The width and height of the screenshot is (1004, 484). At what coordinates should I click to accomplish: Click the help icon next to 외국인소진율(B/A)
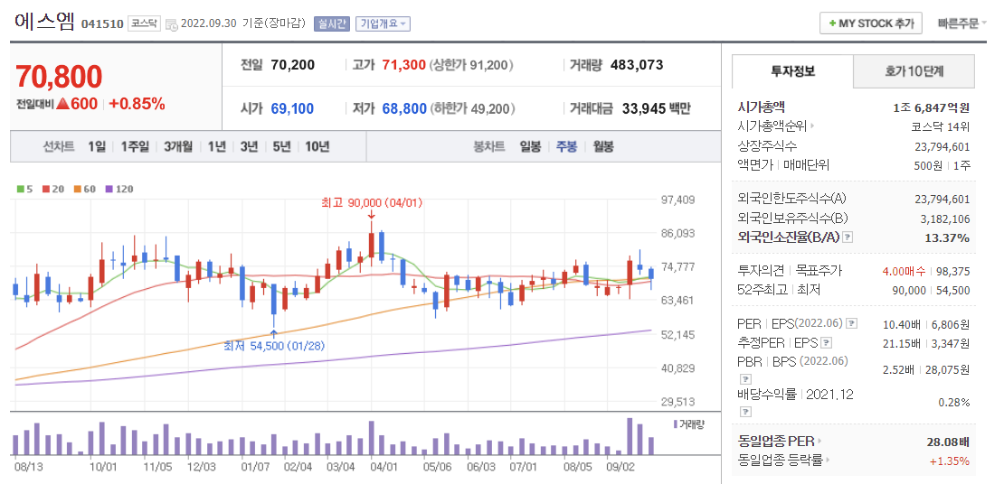848,237
